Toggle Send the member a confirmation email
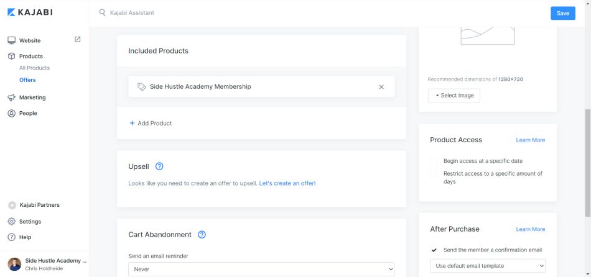Viewport: 591px width, 277px height. click(434, 250)
